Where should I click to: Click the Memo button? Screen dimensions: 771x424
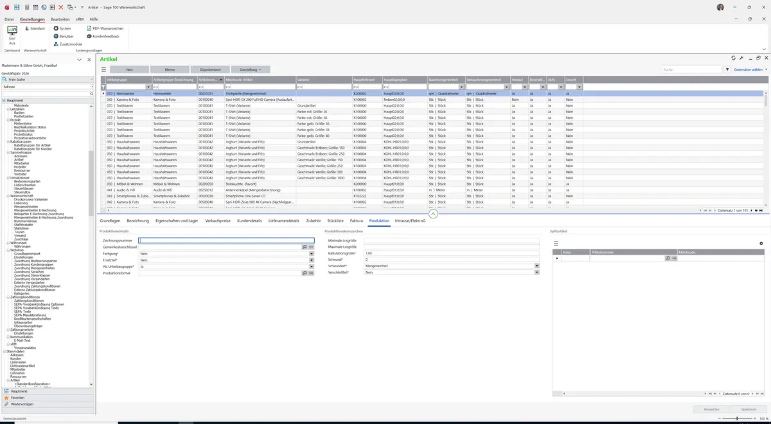coord(170,69)
